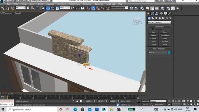Switch to the Motion command panel tab
The image size is (199, 112).
click(x=161, y=13)
